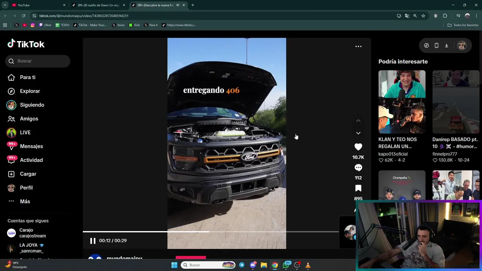Go to LIVE section

coord(18,132)
